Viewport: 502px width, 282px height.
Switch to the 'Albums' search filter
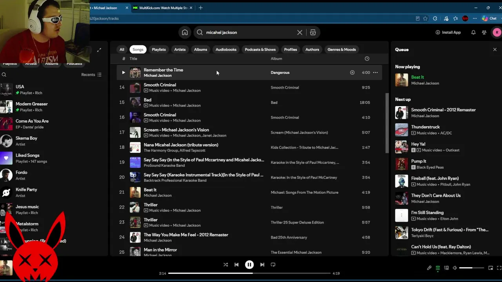[x=200, y=50]
